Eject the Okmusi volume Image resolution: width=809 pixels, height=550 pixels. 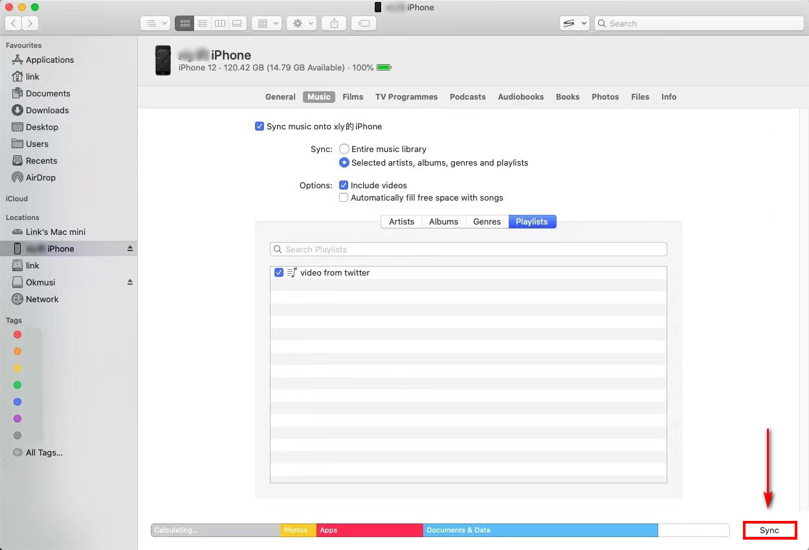[x=129, y=282]
